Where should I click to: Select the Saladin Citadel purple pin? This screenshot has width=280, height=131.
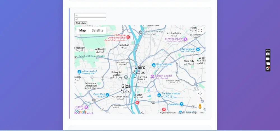[152, 77]
